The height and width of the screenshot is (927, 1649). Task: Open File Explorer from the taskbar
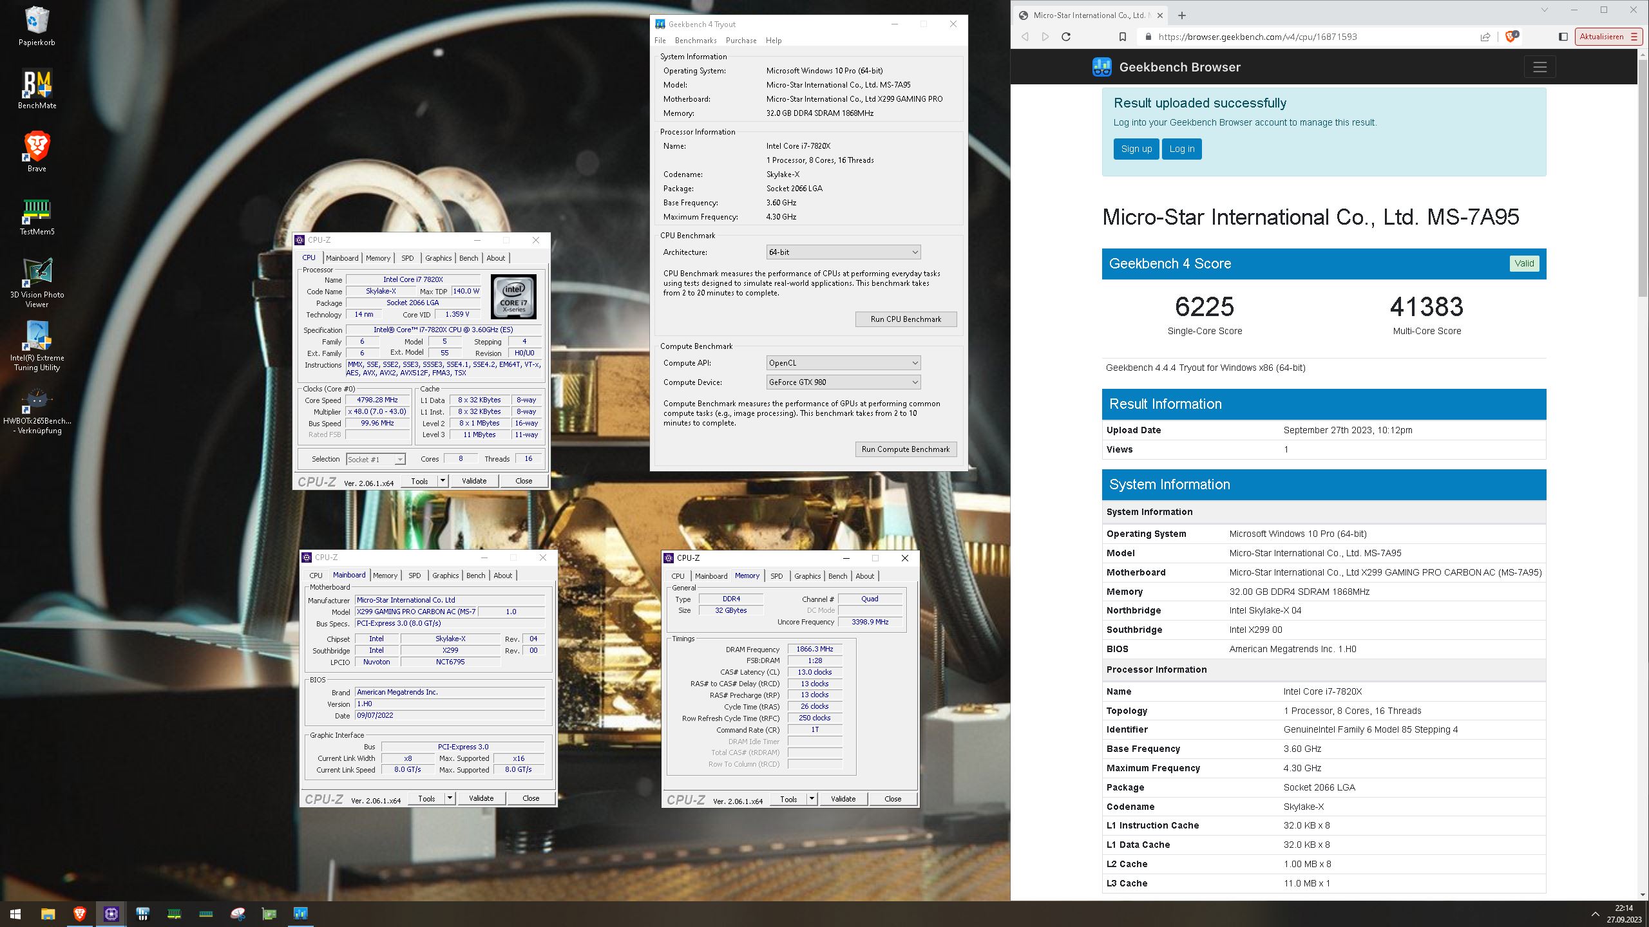click(48, 913)
